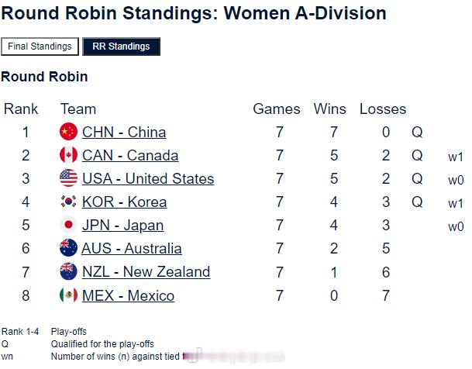Click the Australia flag icon
The width and height of the screenshot is (472, 369).
69,249
